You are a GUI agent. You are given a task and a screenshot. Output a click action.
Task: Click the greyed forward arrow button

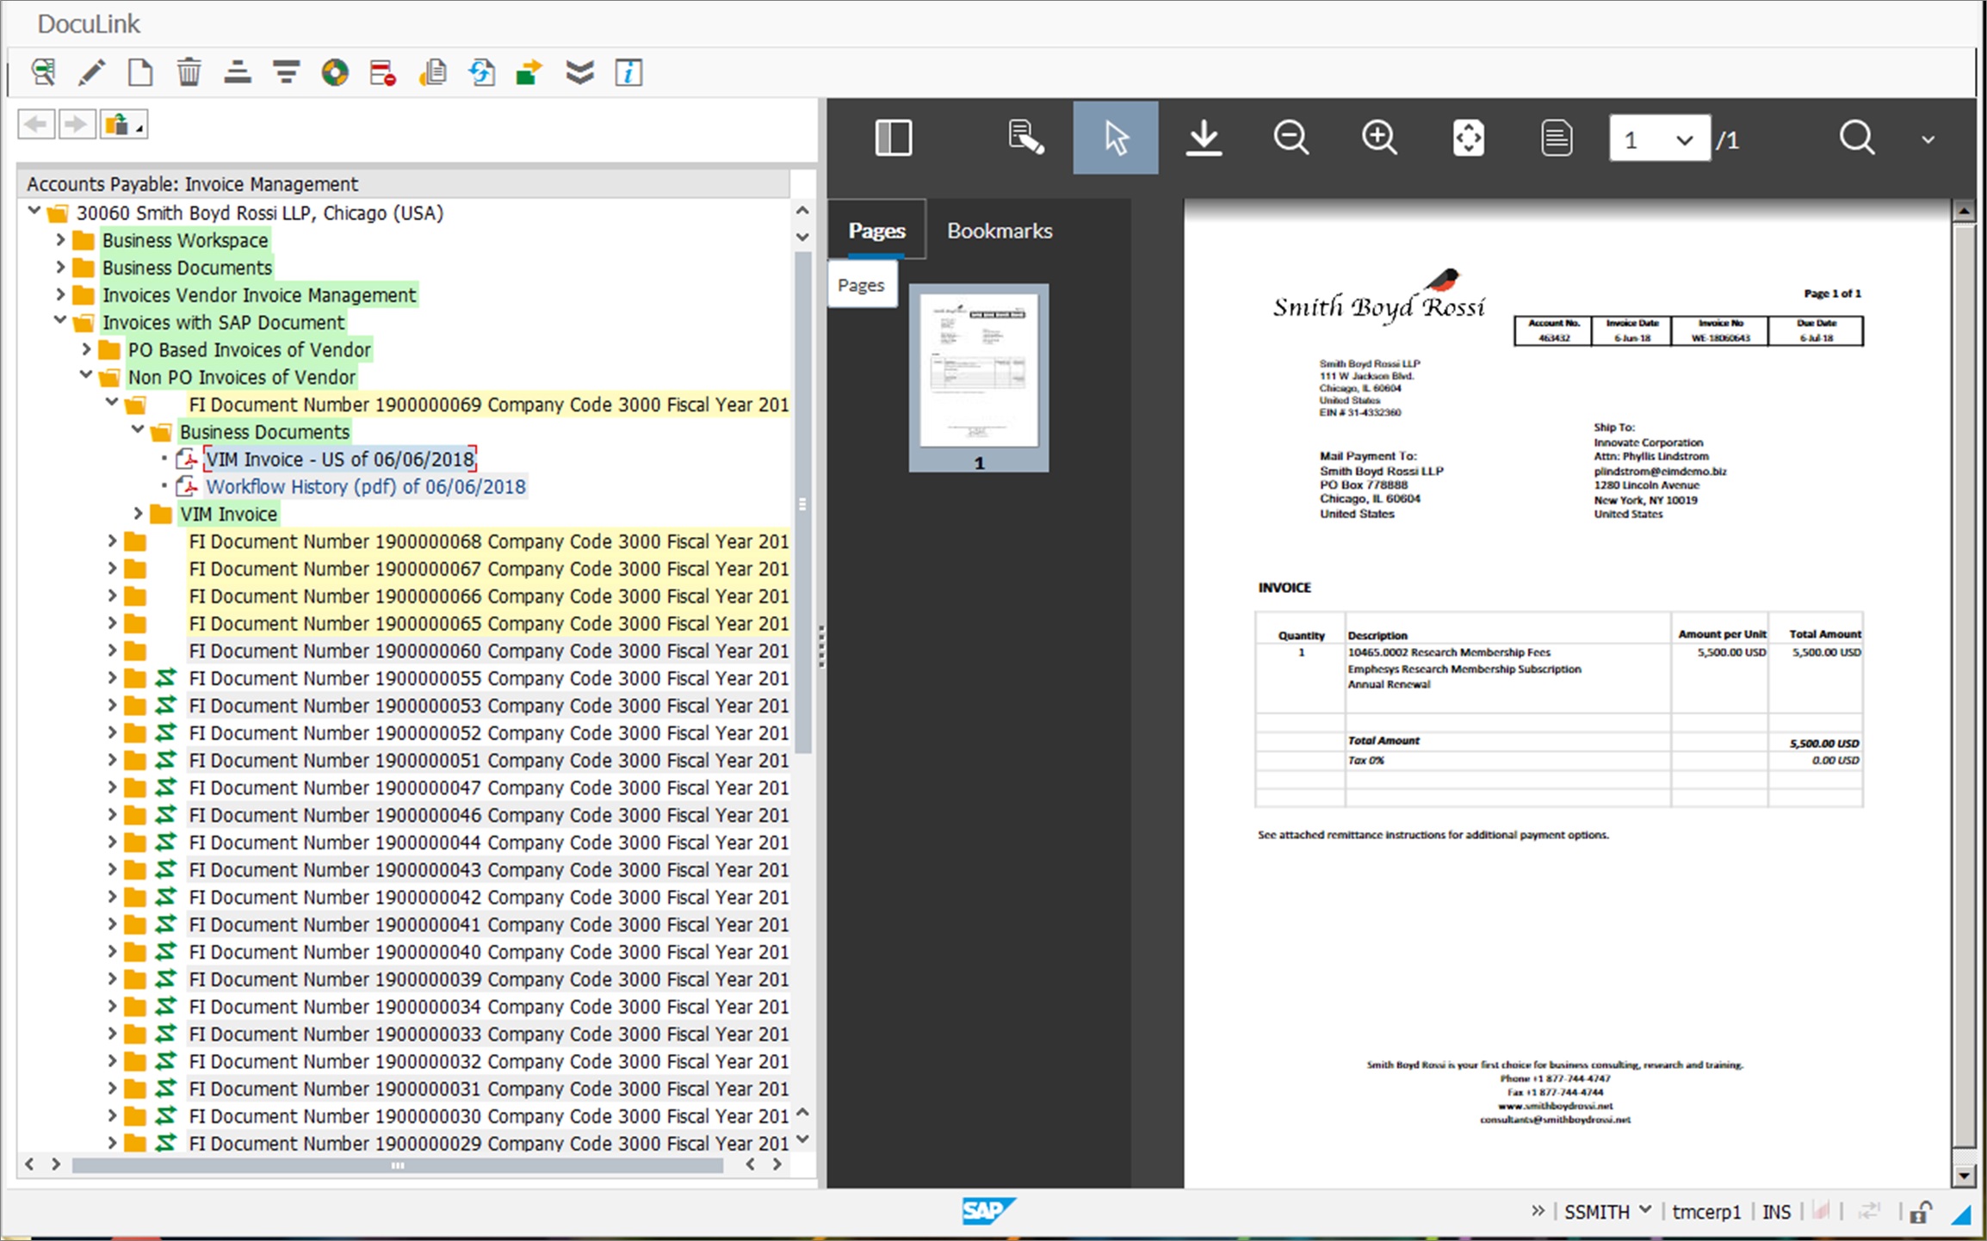point(77,125)
